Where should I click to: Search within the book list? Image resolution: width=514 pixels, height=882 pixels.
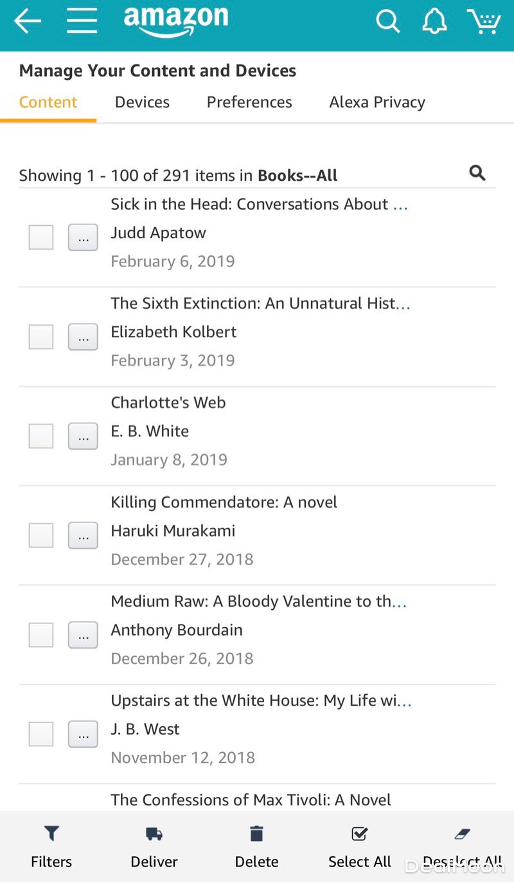click(477, 173)
